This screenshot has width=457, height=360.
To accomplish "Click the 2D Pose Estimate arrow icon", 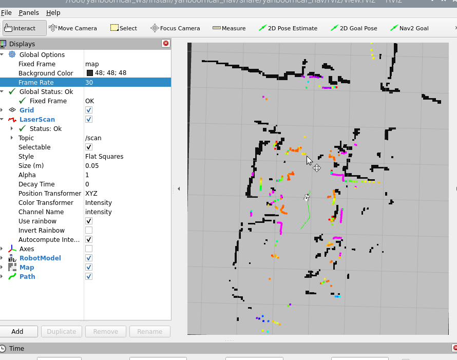I will click(x=262, y=28).
